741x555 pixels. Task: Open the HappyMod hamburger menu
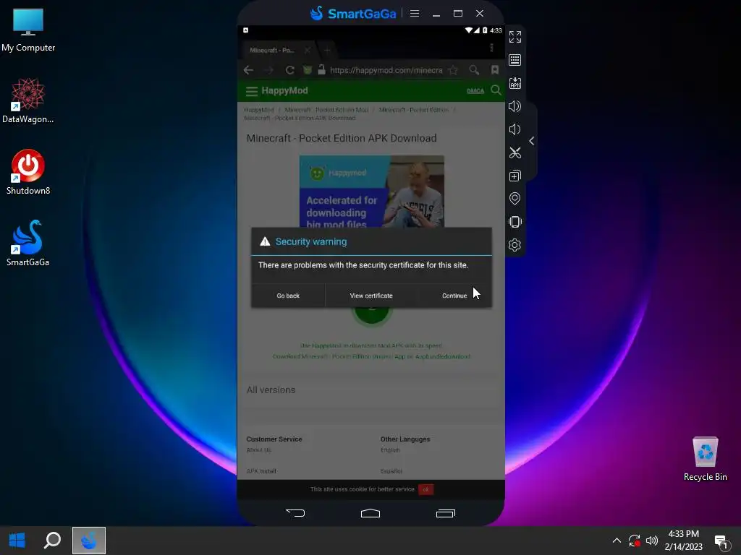251,91
